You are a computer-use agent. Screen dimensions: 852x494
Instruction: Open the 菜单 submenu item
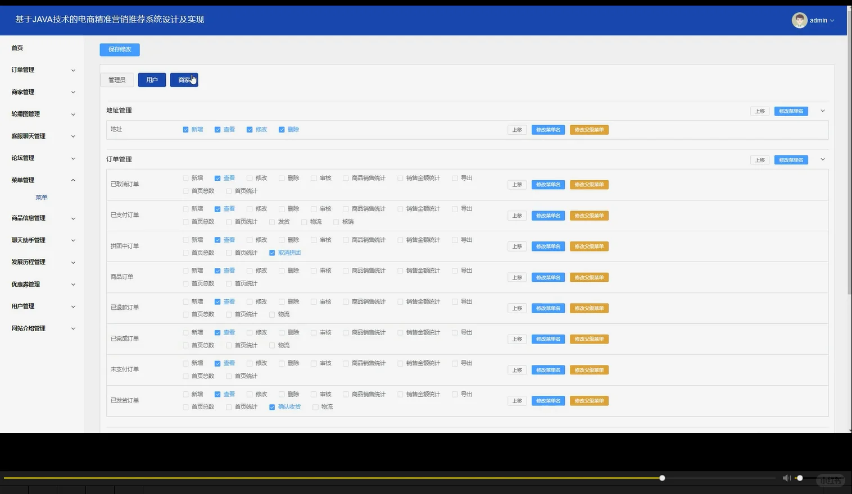(x=42, y=198)
